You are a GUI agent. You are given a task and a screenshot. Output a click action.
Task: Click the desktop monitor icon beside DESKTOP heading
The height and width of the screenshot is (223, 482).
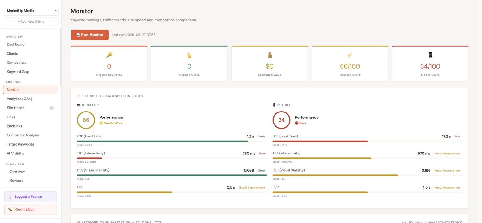(79, 105)
